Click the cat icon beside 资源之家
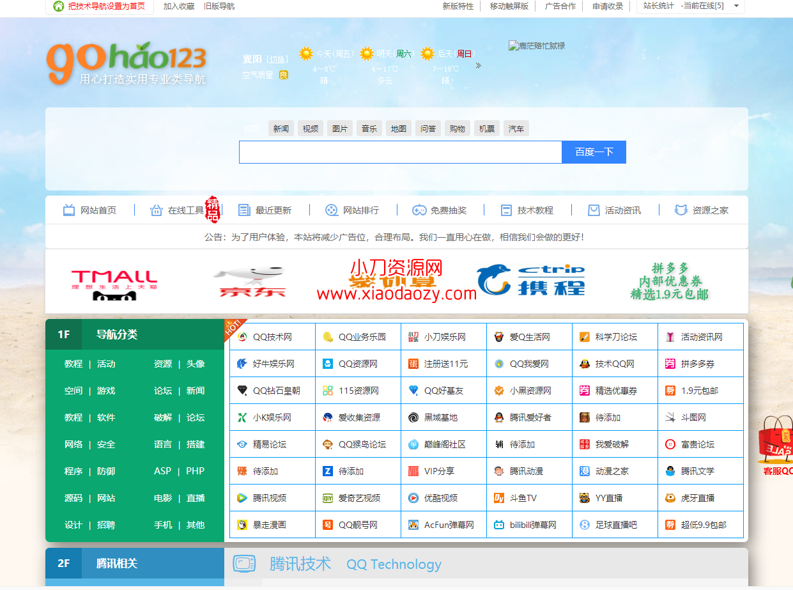Screen dimensions: 793x590 (x=681, y=210)
